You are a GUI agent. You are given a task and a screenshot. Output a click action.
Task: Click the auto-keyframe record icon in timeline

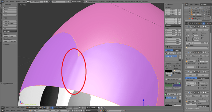click(x=101, y=111)
